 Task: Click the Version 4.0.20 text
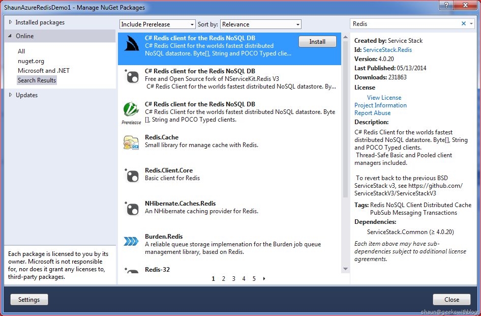click(x=374, y=59)
